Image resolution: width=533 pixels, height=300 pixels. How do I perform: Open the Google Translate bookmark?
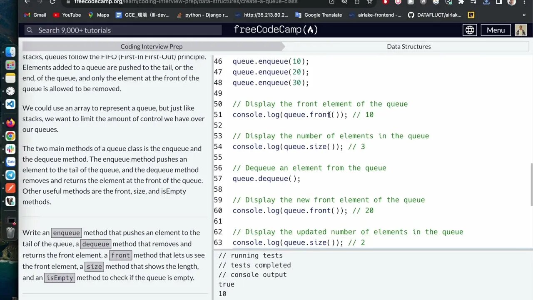[x=319, y=15]
